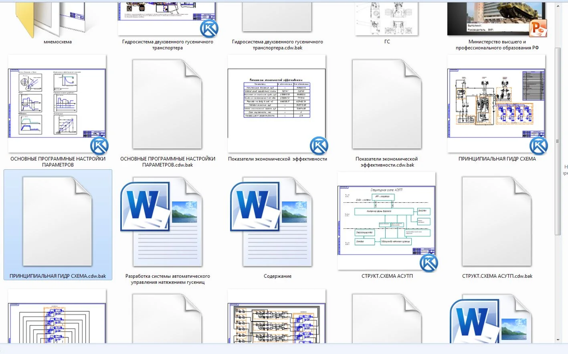Image resolution: width=568 pixels, height=354 pixels.
Task: Click the vertical scrollbar up arrow
Action: (x=558, y=6)
